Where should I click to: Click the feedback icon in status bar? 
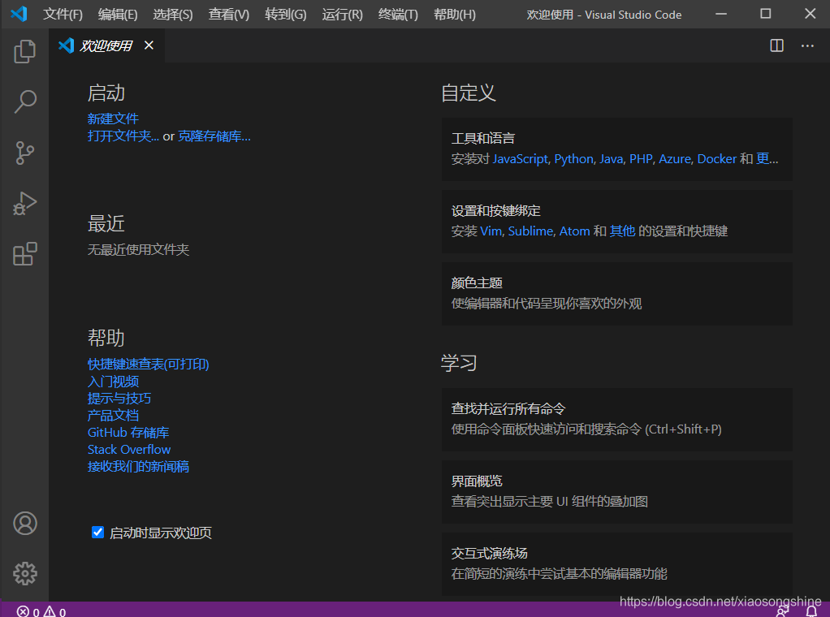pyautogui.click(x=782, y=611)
